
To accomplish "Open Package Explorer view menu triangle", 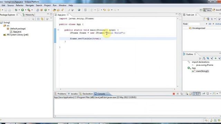I will 51,18.
